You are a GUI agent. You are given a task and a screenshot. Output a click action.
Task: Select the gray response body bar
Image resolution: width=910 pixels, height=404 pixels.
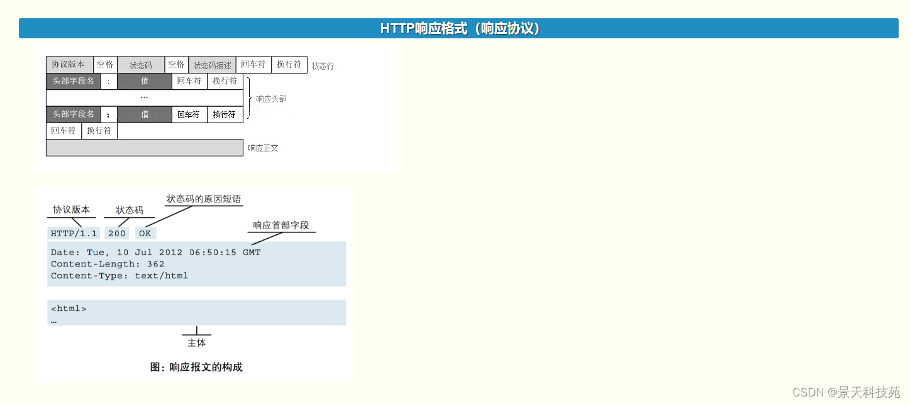[x=145, y=148]
